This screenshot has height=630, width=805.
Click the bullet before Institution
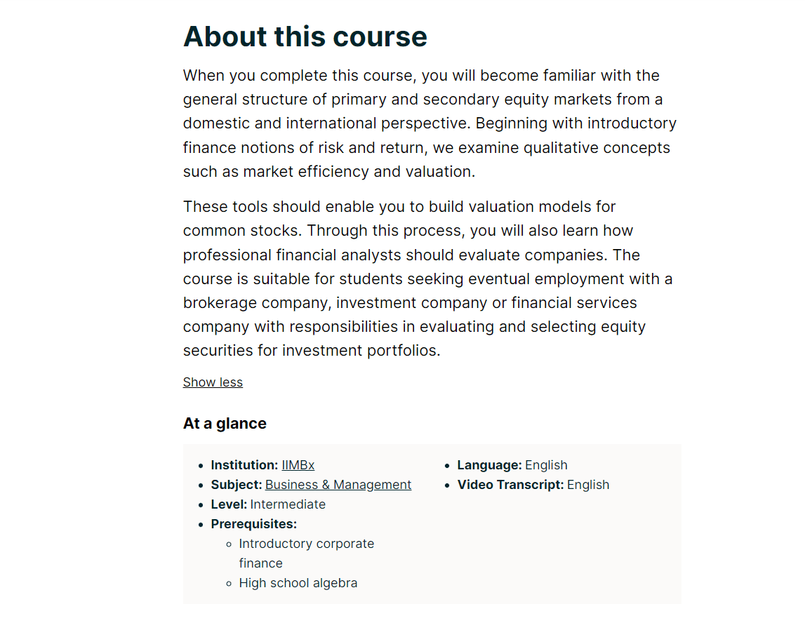[x=201, y=466]
